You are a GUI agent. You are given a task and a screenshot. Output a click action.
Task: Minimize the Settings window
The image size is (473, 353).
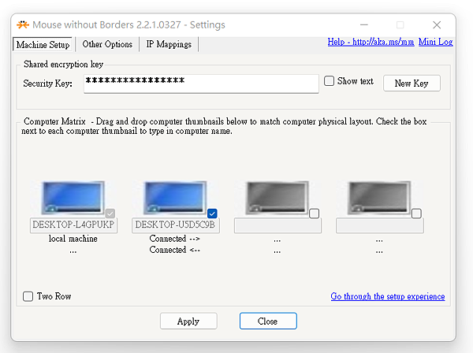pyautogui.click(x=364, y=24)
